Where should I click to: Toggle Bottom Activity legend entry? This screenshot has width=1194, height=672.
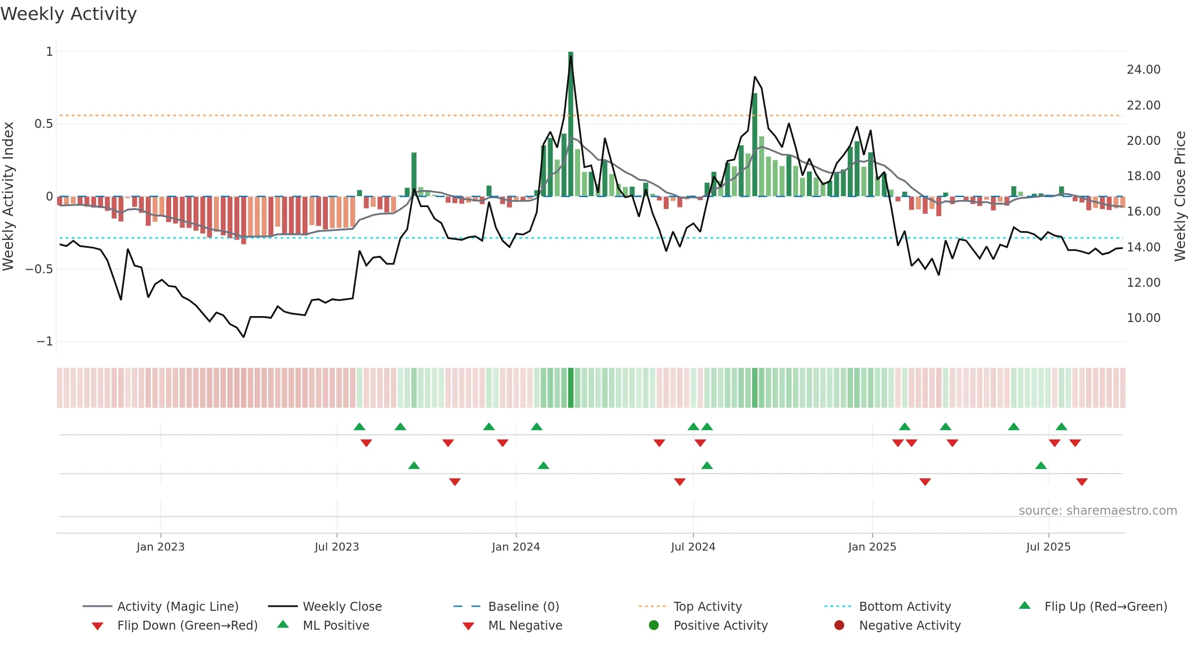(x=888, y=606)
